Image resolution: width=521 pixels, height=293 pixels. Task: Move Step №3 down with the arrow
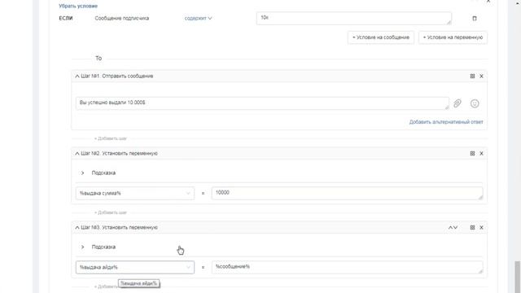pos(456,228)
